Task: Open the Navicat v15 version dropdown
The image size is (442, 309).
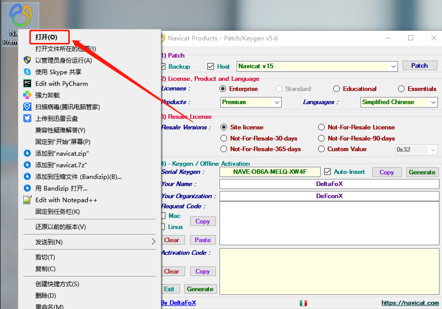Action: click(x=393, y=66)
